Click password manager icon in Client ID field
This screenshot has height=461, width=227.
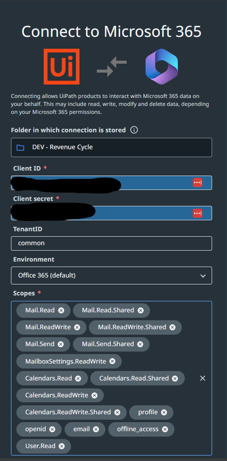pyautogui.click(x=197, y=183)
